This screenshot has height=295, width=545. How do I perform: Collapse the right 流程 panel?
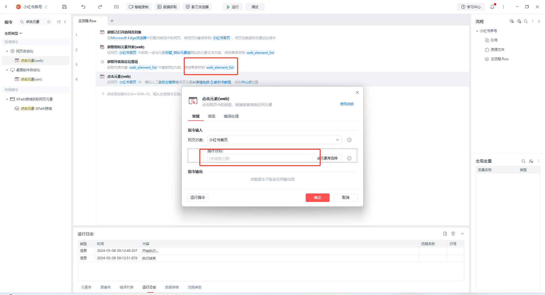pos(539,22)
